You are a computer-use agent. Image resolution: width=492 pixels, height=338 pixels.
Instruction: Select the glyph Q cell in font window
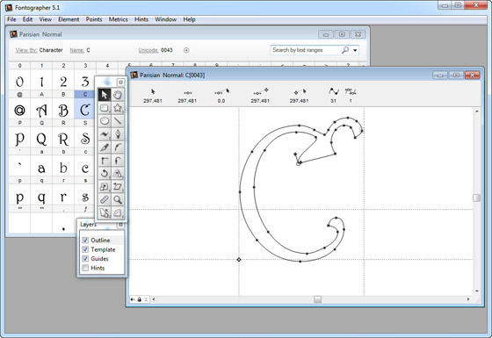(41, 139)
